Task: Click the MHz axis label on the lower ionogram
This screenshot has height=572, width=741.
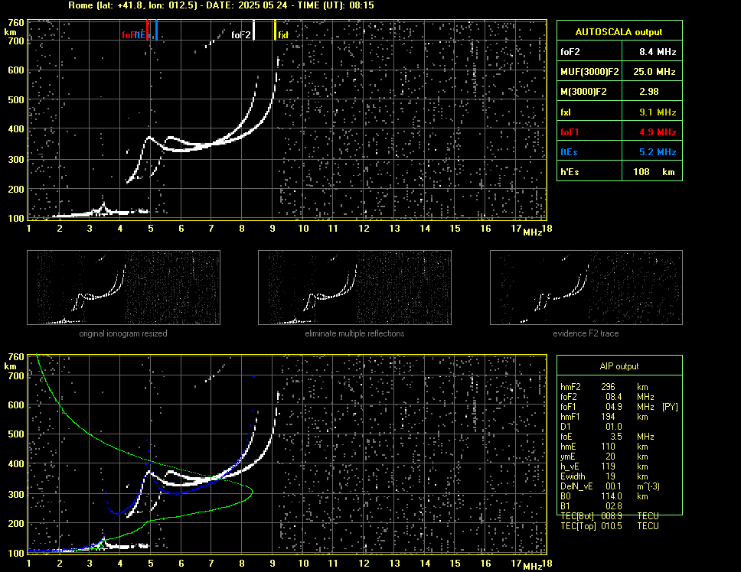Action: (533, 566)
